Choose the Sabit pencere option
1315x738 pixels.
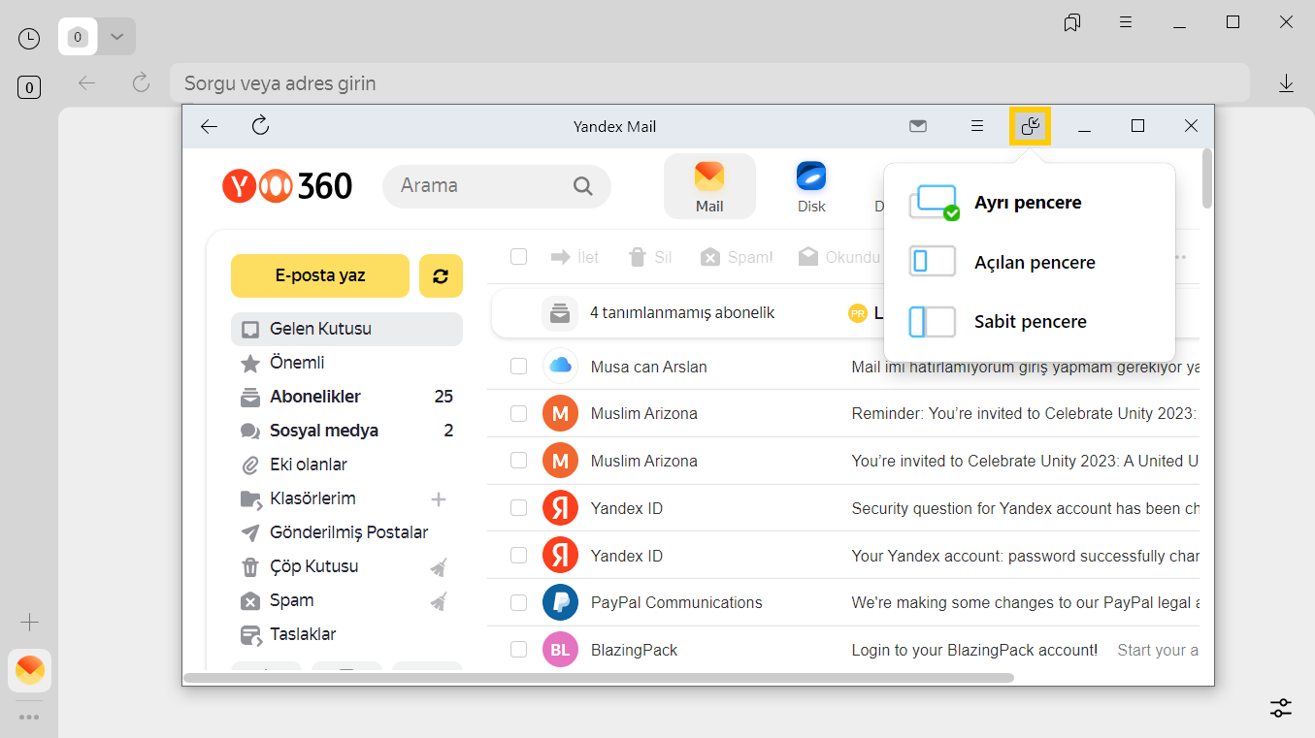(x=1030, y=322)
